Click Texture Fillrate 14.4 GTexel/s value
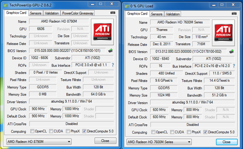The width and height of the screenshot is (243, 149). click(219, 81)
